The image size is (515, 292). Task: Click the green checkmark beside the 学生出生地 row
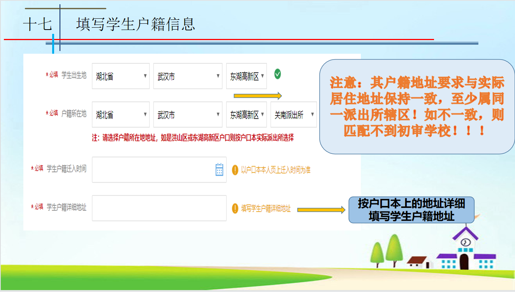278,74
